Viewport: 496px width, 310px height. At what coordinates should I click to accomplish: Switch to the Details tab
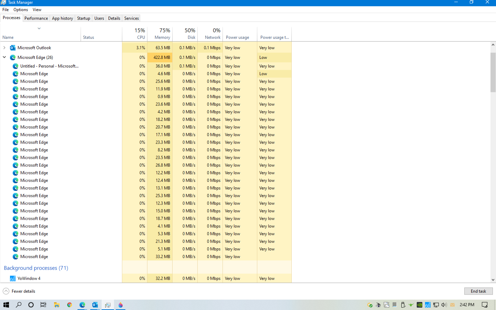click(114, 18)
